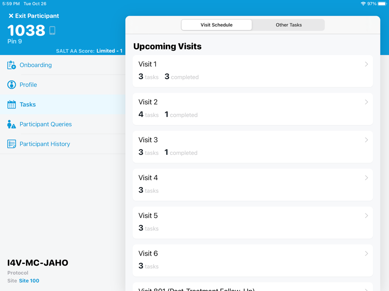Click the 5:59 PM clock
The width and height of the screenshot is (389, 291).
(11, 4)
